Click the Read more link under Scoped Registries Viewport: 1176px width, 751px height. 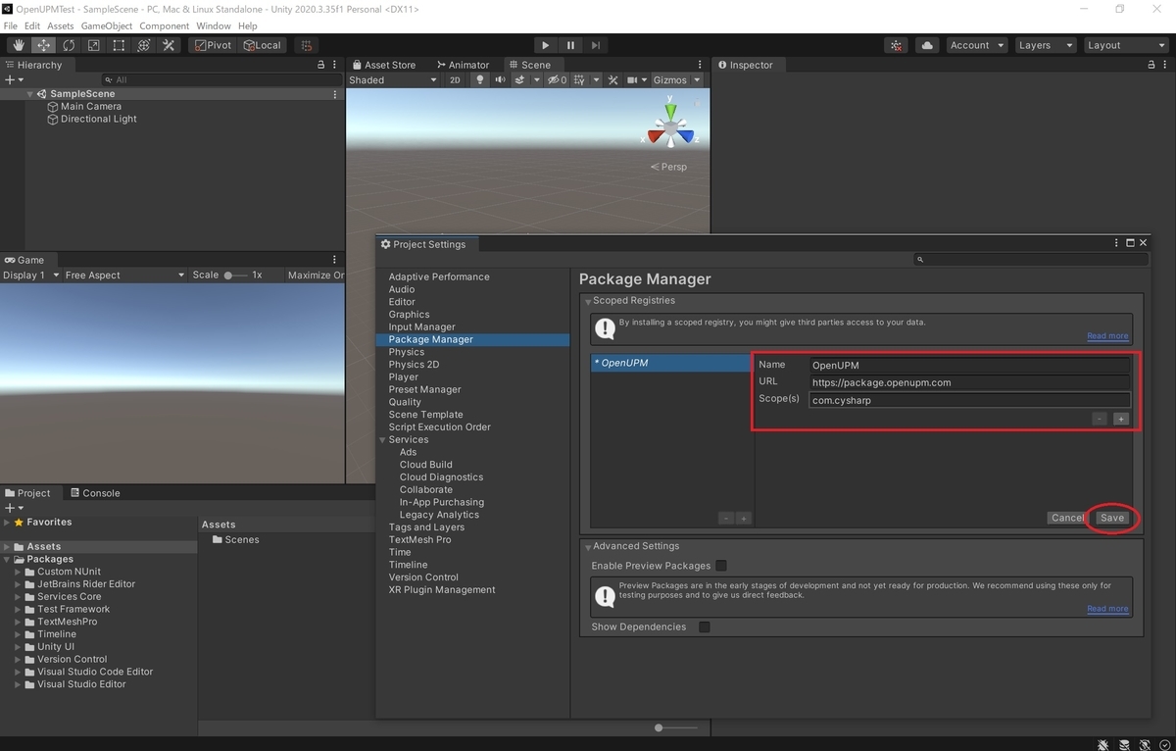[1106, 335]
